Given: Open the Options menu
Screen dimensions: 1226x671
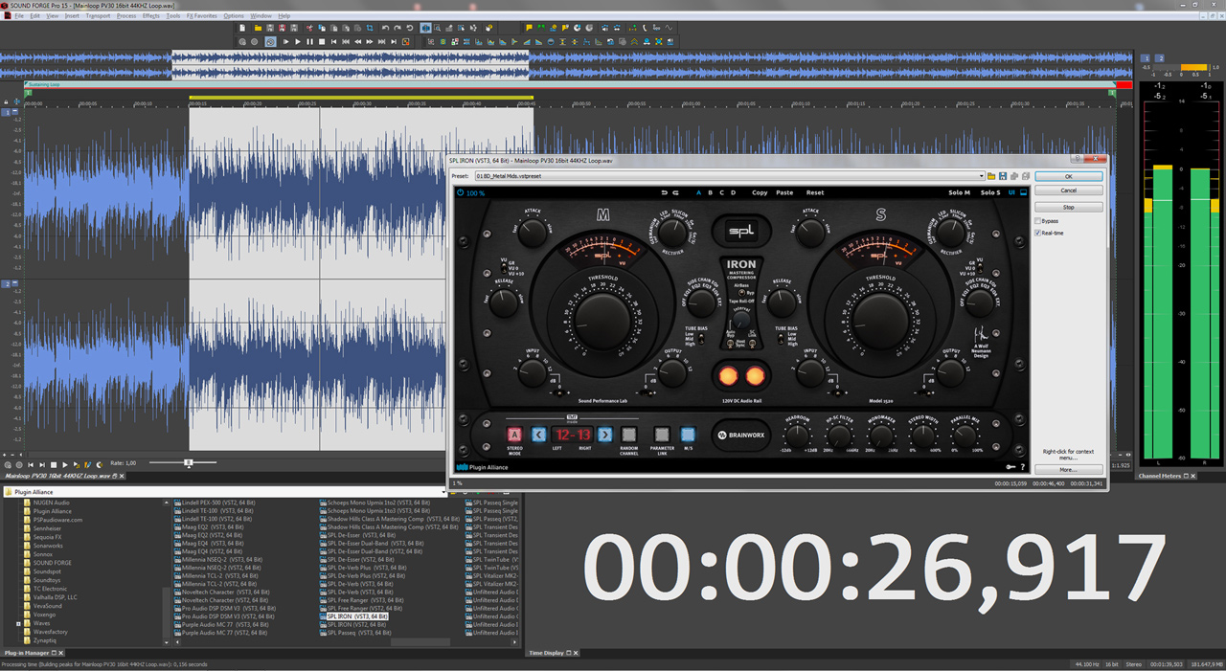Looking at the screenshot, I should 234,16.
